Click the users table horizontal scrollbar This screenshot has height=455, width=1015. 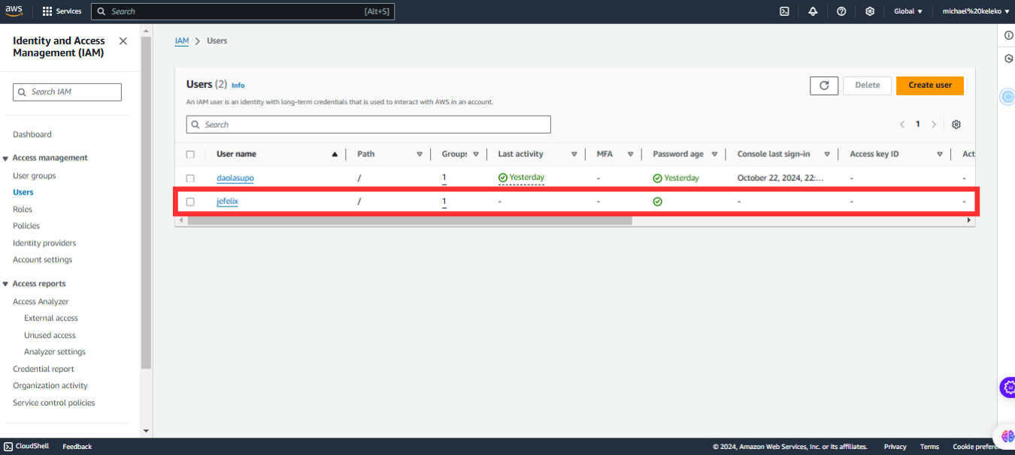click(411, 221)
